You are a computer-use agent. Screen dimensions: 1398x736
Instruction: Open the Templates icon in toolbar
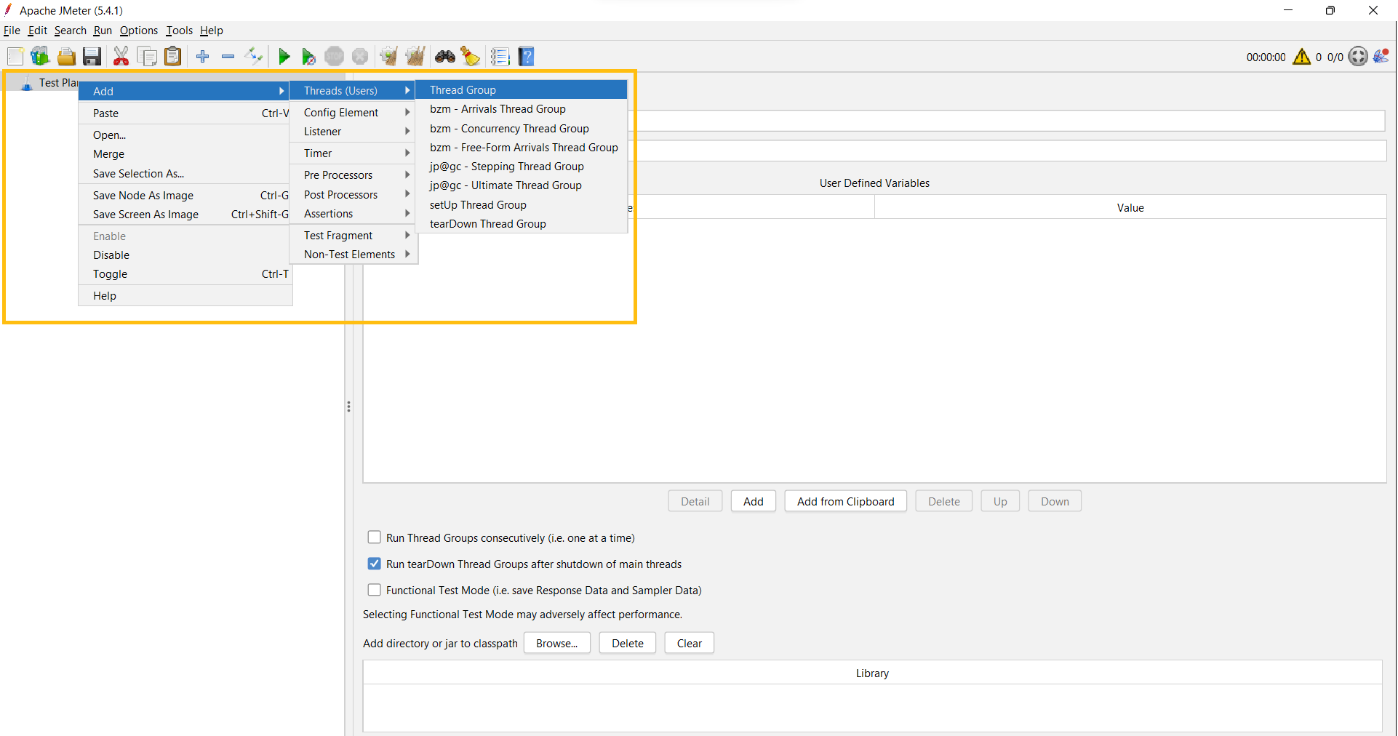pos(40,56)
